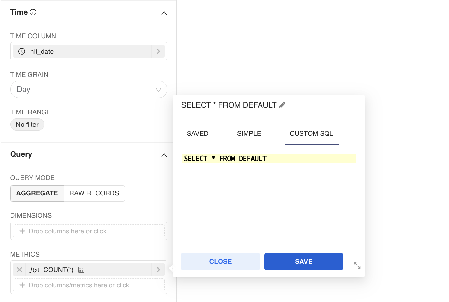Click the CLOSE button
This screenshot has height=302, width=449.
click(x=220, y=261)
